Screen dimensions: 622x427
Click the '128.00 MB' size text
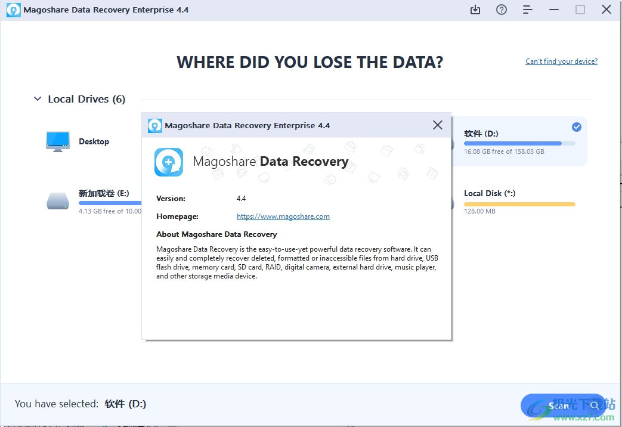pyautogui.click(x=479, y=211)
